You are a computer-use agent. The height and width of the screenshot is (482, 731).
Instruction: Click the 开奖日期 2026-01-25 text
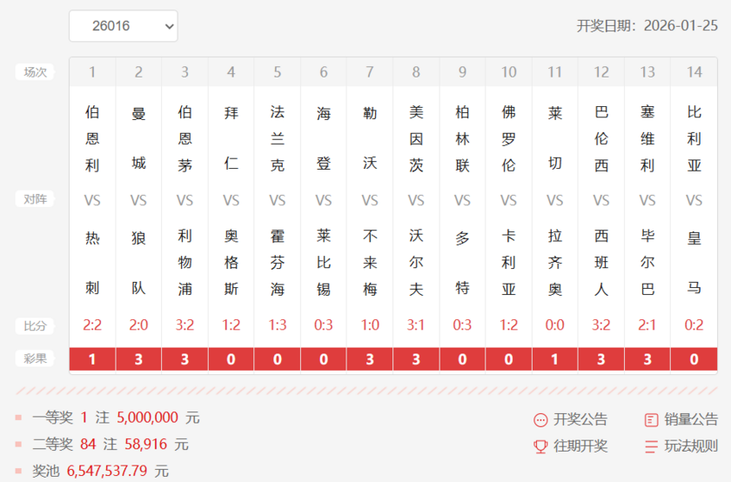647,25
